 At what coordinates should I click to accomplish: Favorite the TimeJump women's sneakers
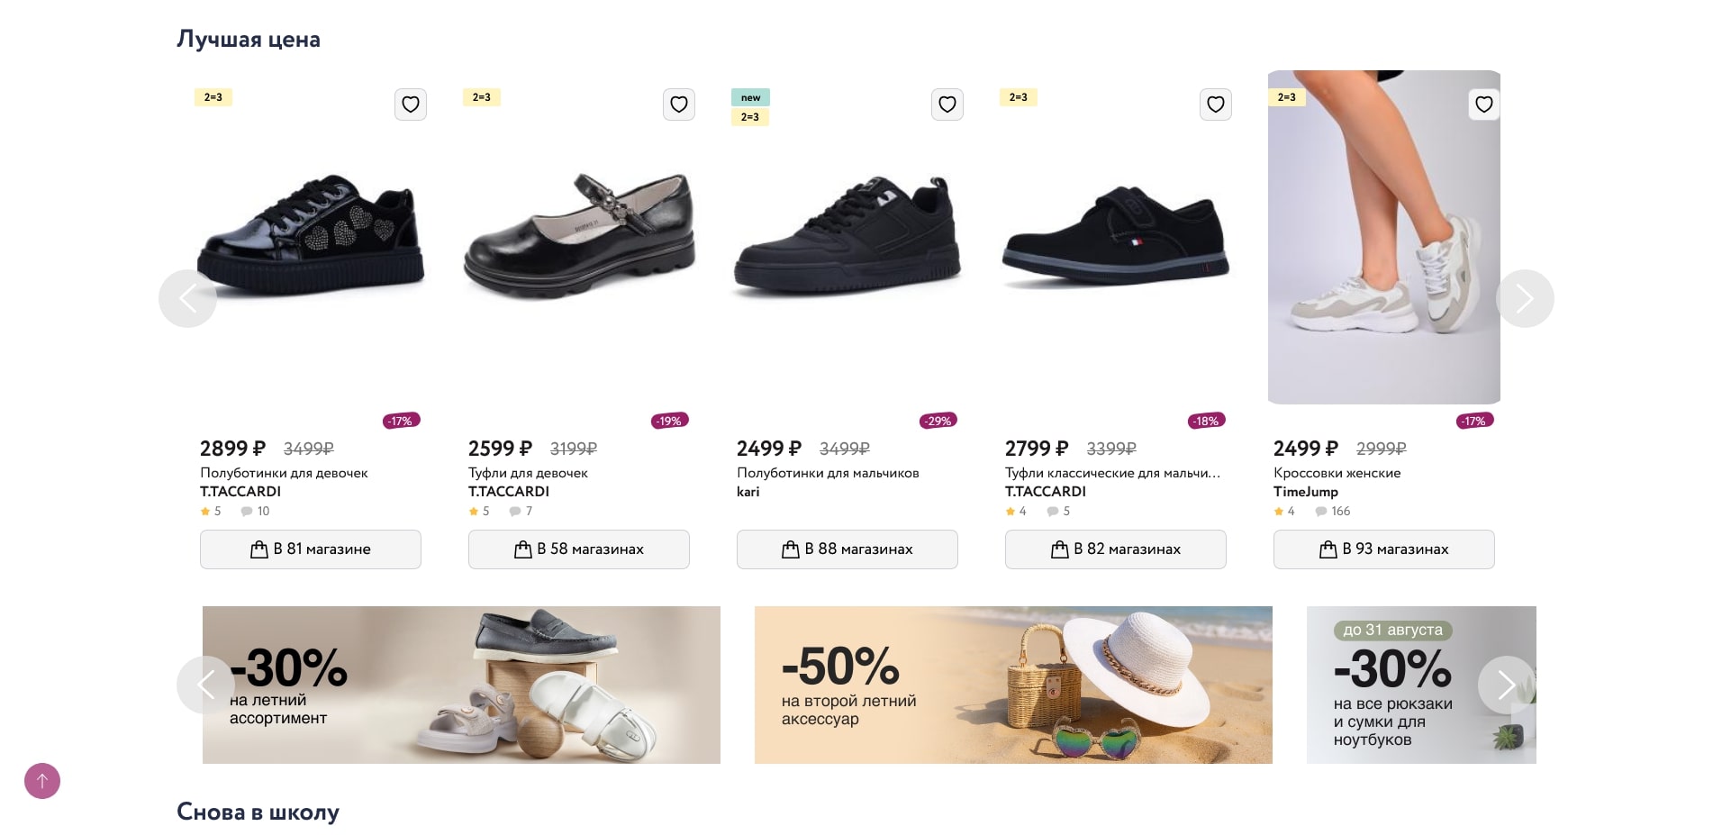1483,104
